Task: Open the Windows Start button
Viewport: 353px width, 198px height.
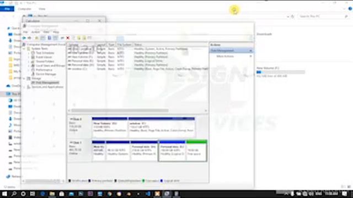Action: (4, 194)
